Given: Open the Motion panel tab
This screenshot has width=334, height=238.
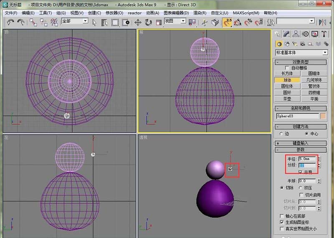Looking at the screenshot, I should point(306,34).
